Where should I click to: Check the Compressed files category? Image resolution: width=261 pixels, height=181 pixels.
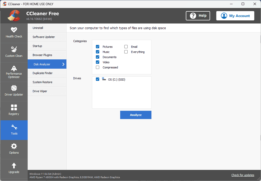(98, 67)
